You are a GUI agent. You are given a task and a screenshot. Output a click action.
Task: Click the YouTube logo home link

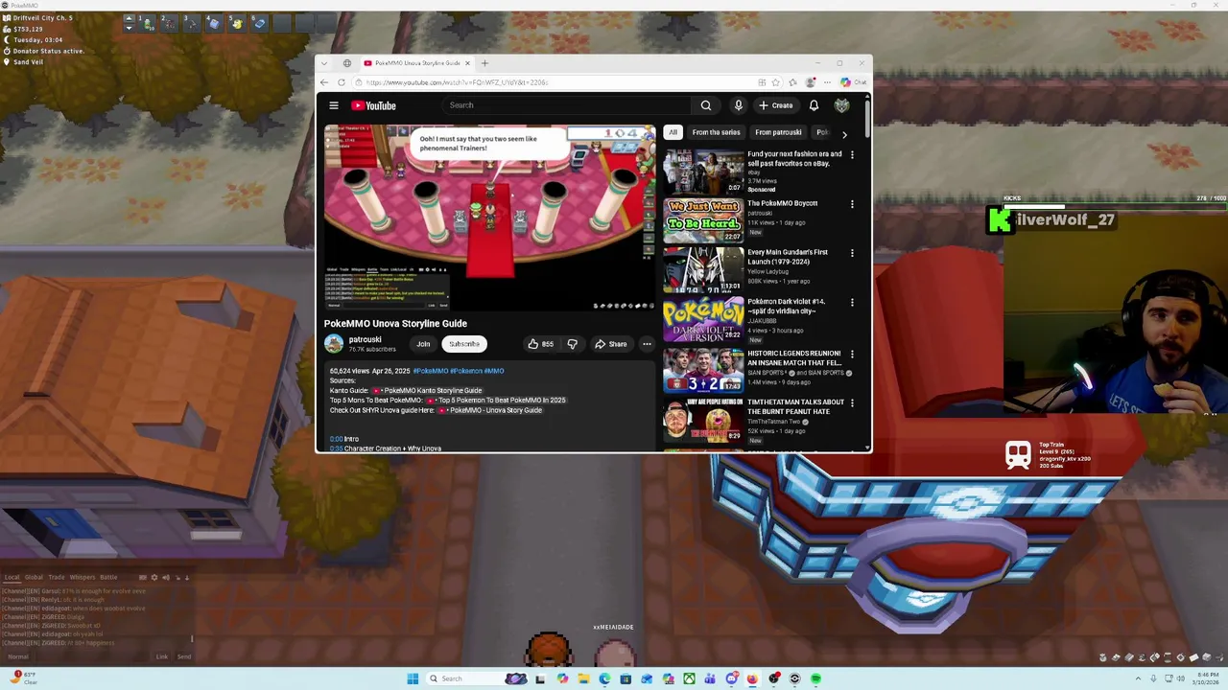pyautogui.click(x=373, y=105)
